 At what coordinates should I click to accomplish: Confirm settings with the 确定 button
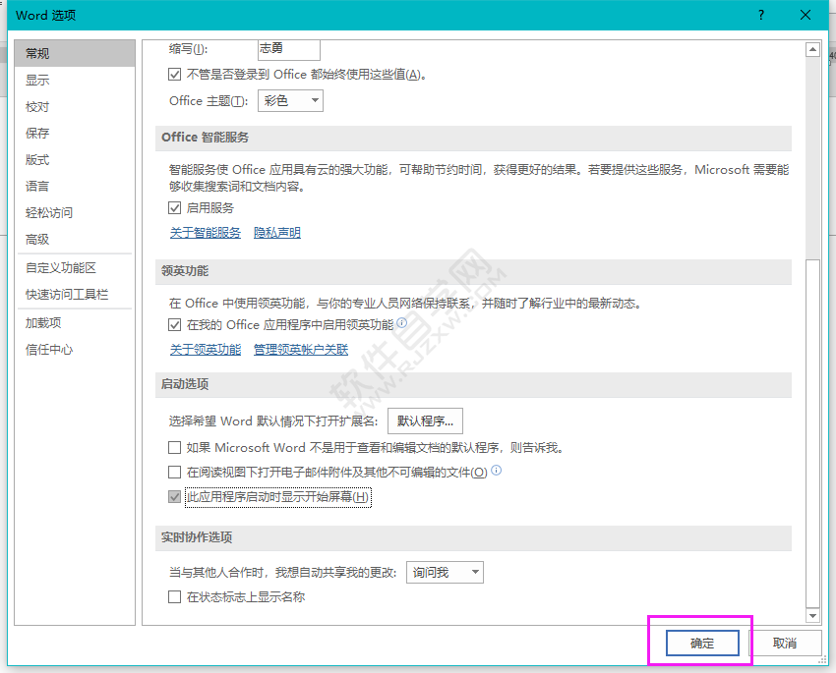click(701, 643)
